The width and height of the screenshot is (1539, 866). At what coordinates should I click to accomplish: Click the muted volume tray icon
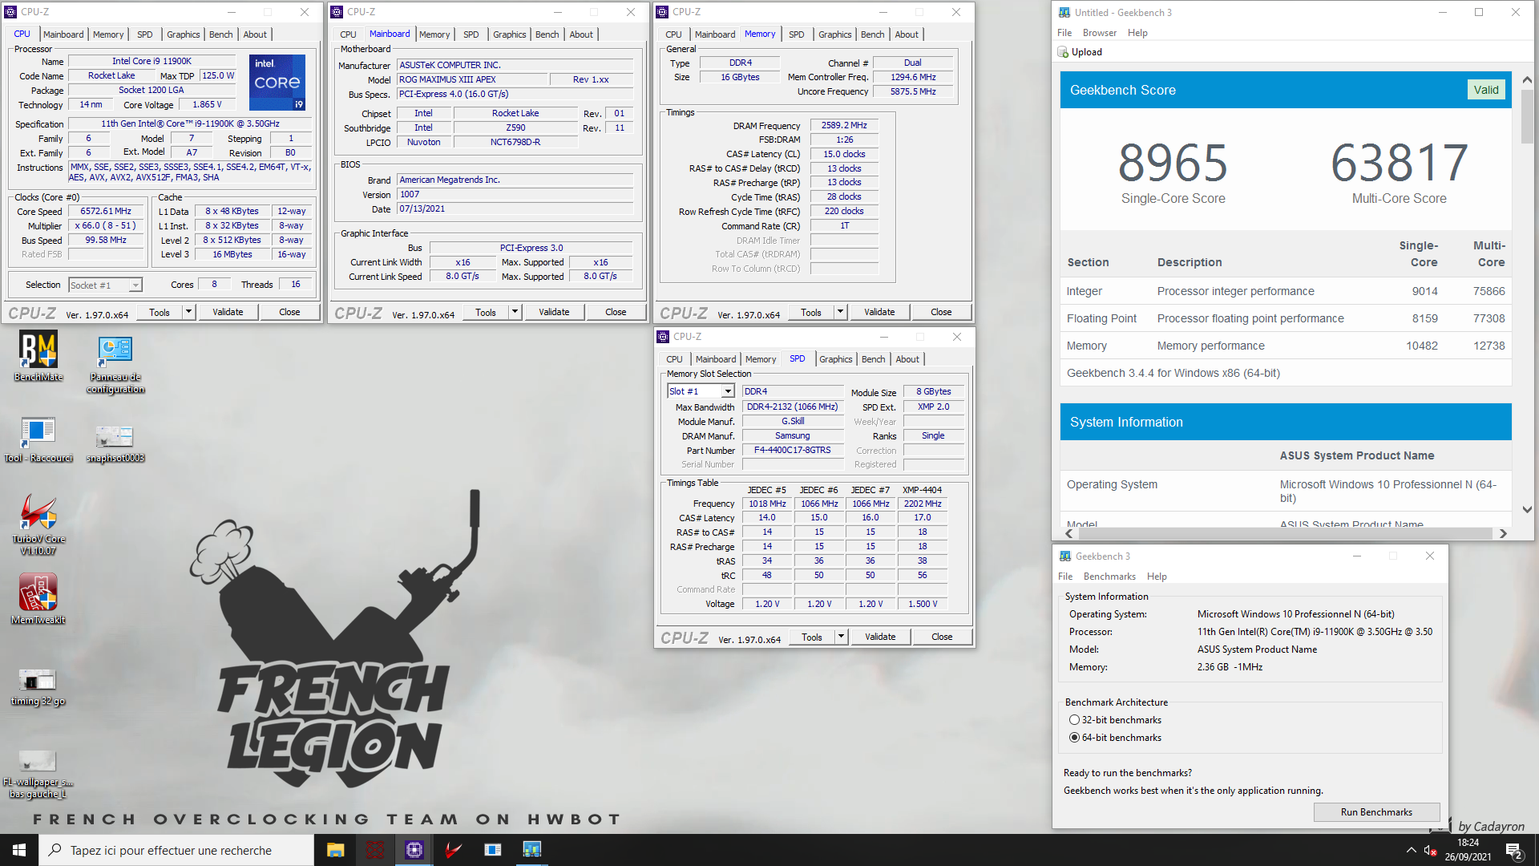1431,850
